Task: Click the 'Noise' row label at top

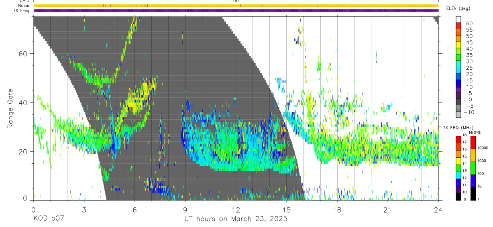Action: (24, 6)
